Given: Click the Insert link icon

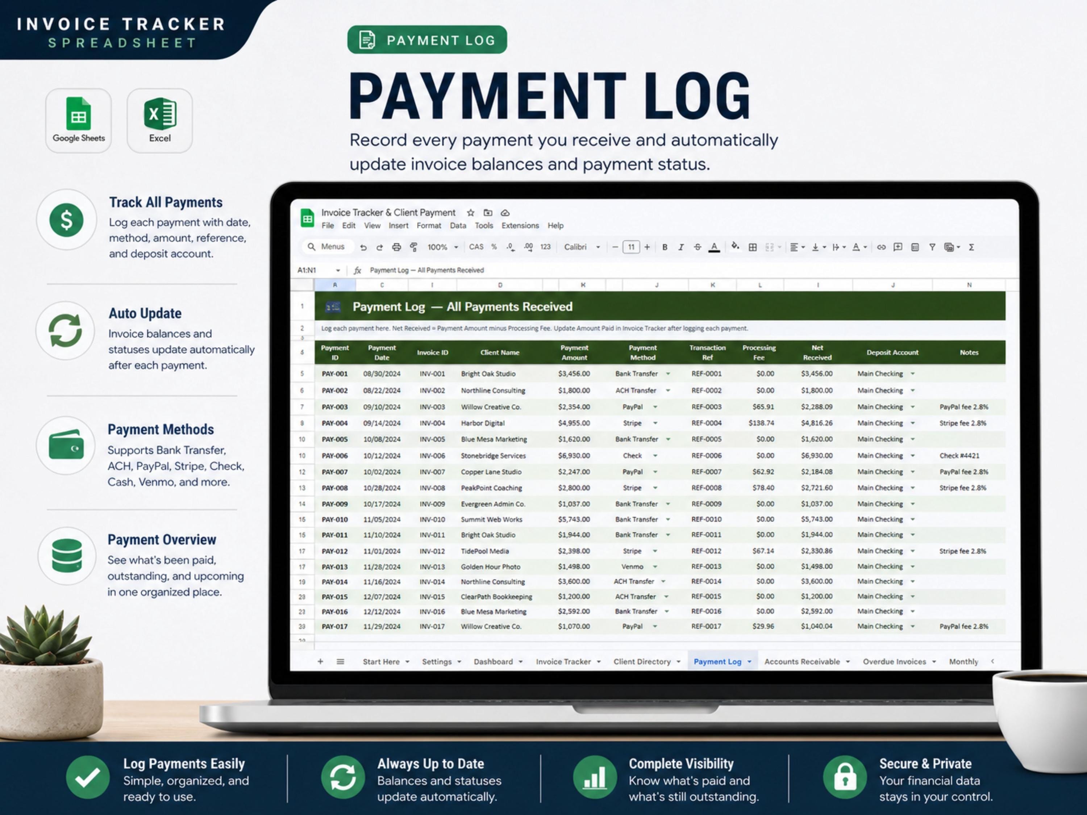Looking at the screenshot, I should [881, 247].
